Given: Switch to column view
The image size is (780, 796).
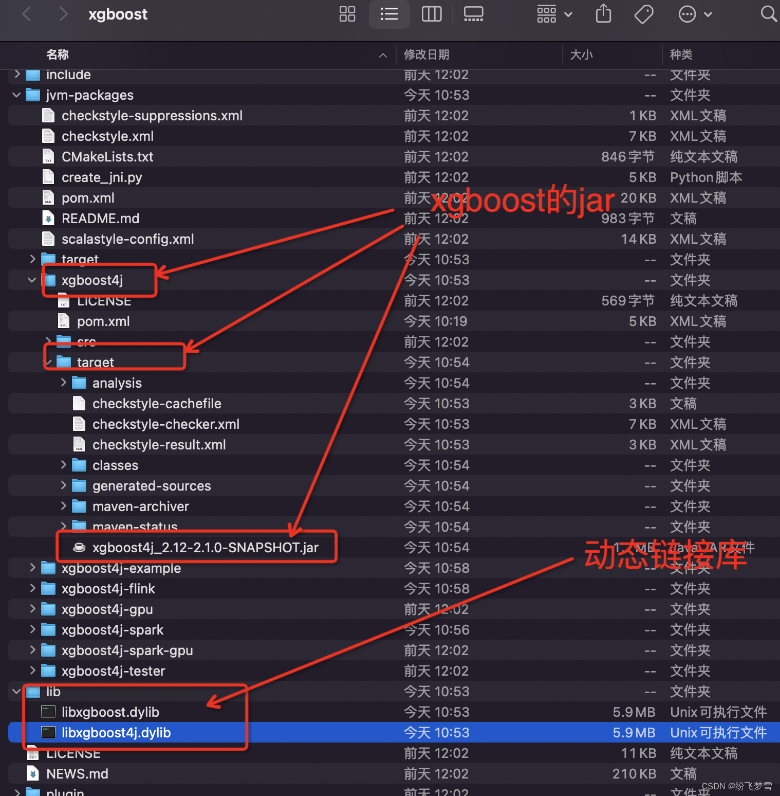Looking at the screenshot, I should [432, 14].
